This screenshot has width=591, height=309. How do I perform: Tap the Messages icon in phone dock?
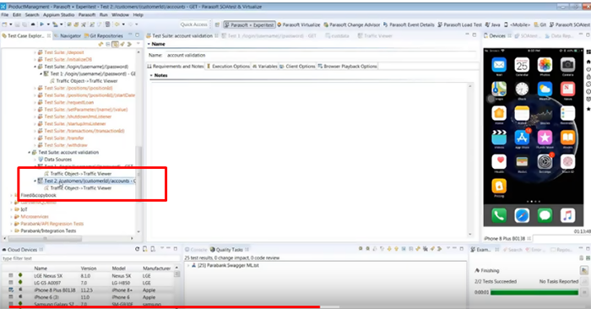tap(545, 215)
